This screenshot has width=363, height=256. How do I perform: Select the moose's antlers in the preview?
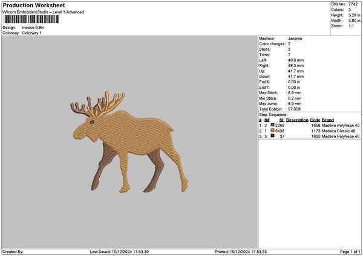(x=100, y=103)
